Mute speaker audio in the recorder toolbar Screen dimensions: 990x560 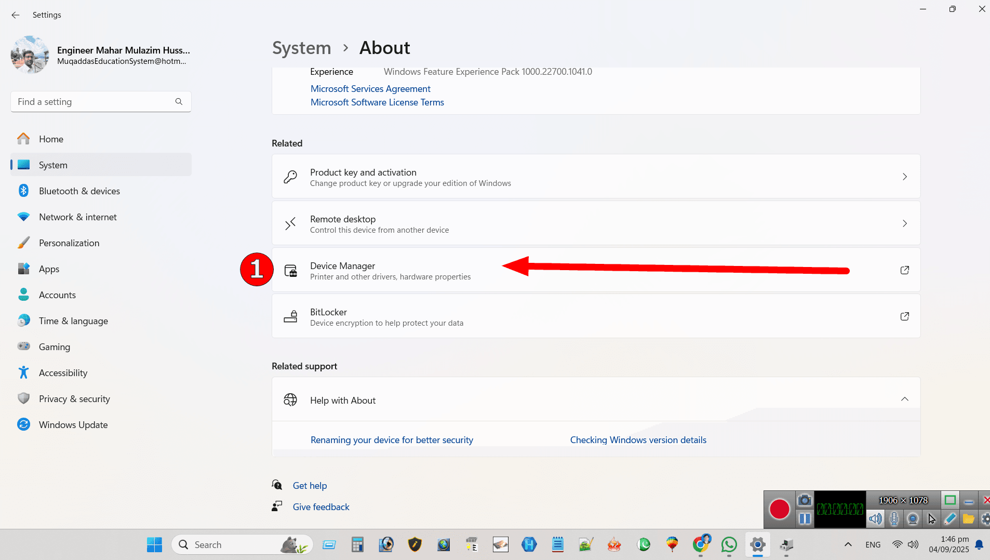click(x=875, y=518)
